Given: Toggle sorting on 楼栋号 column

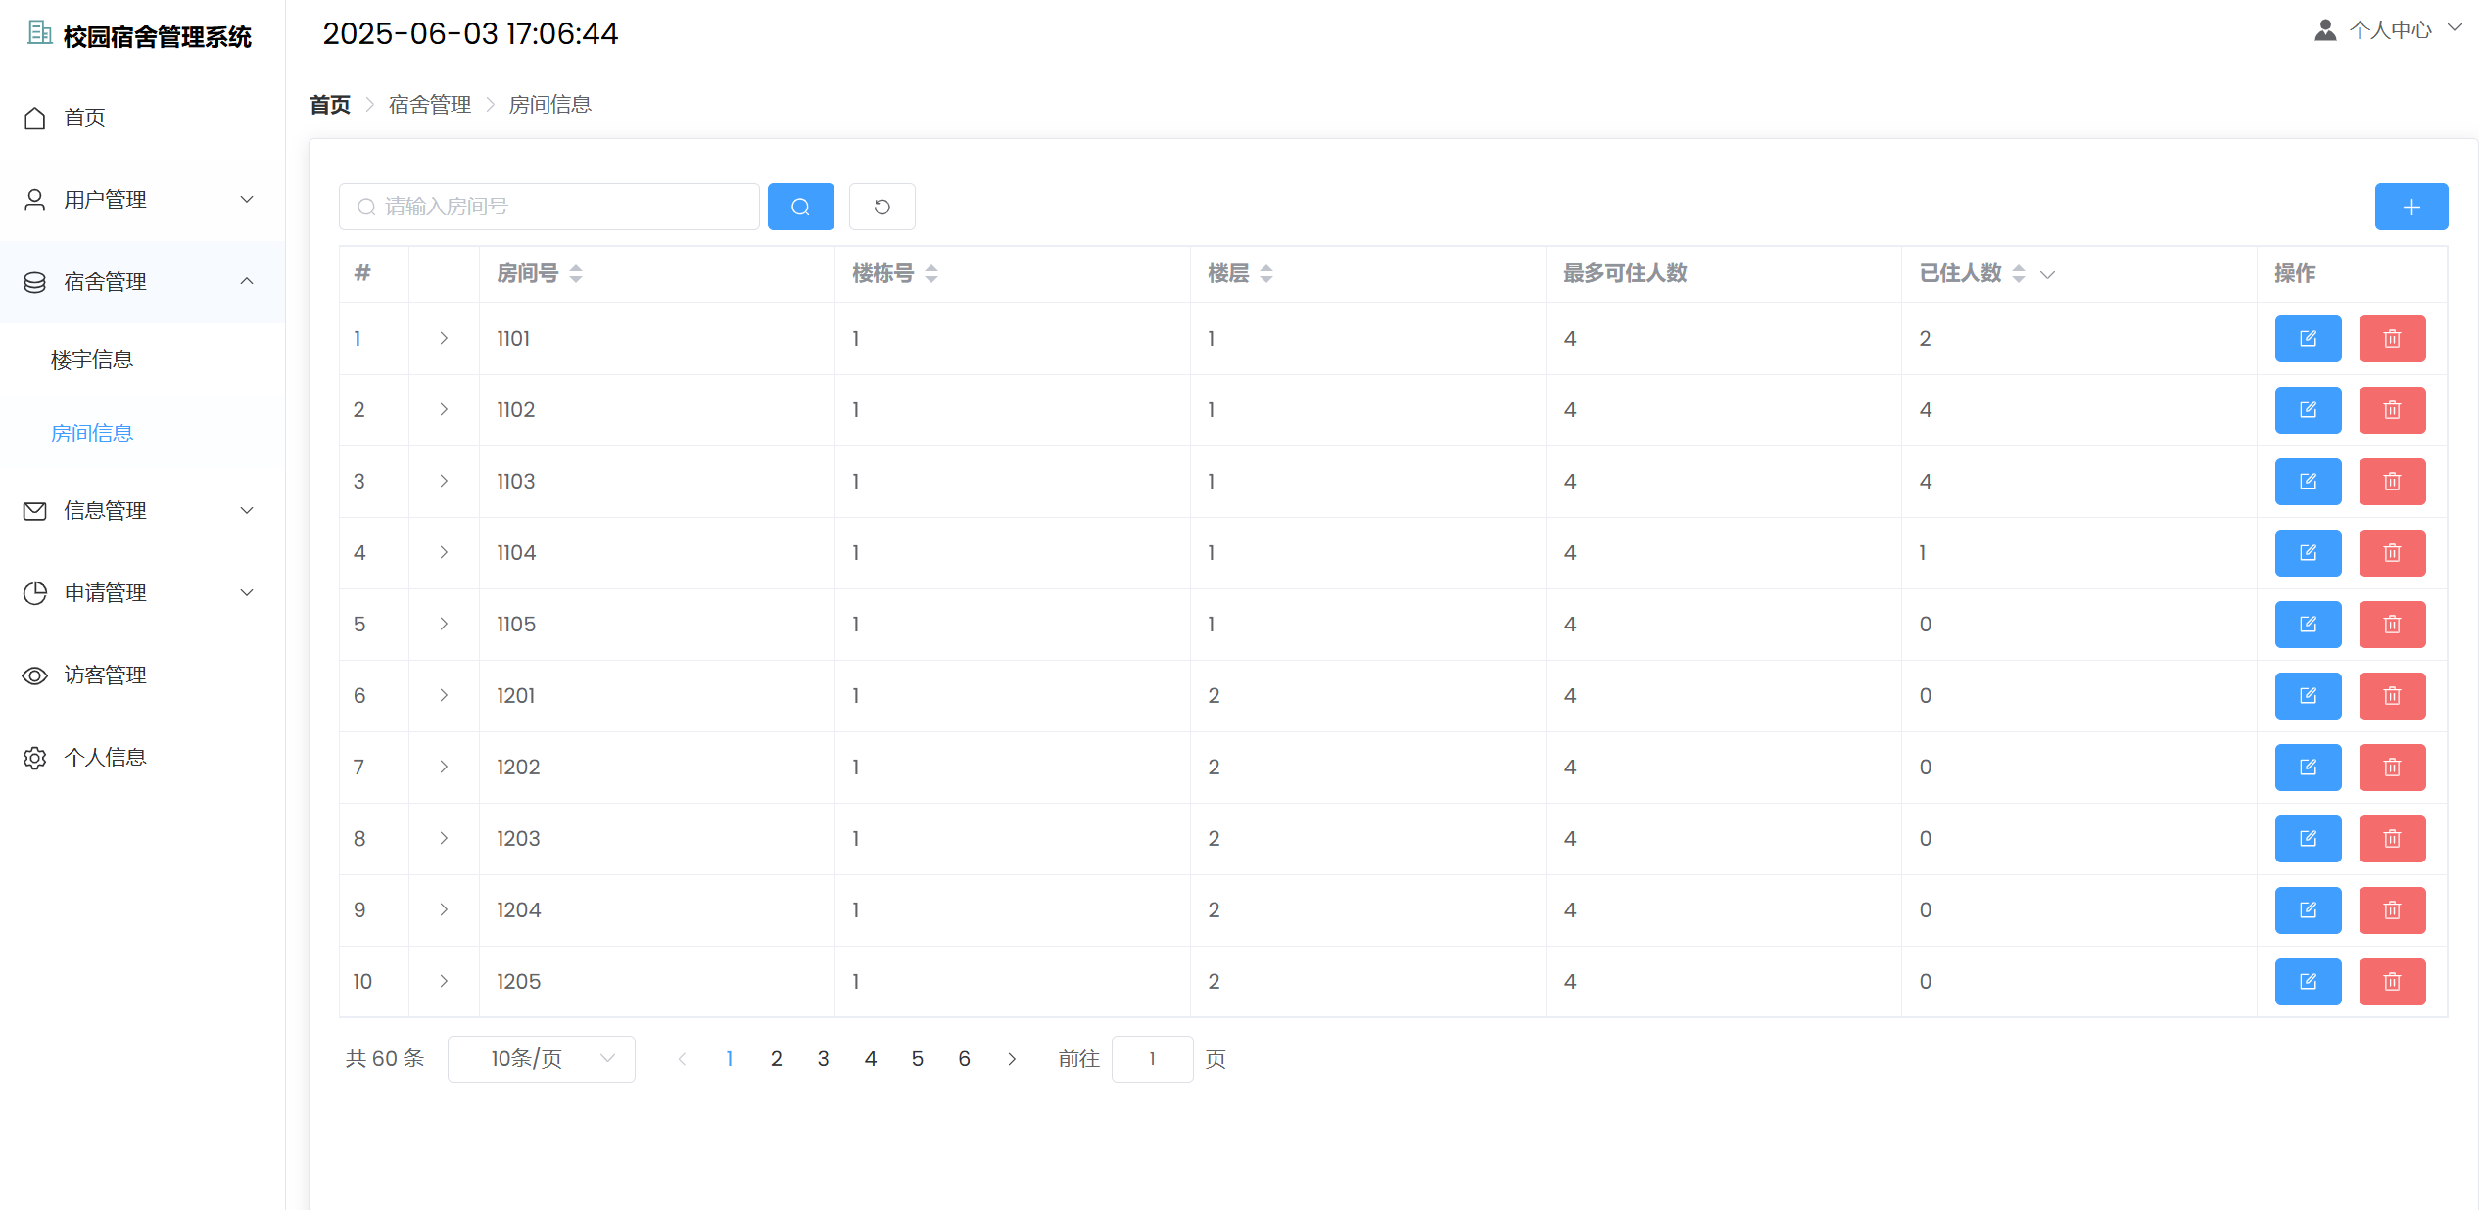Looking at the screenshot, I should pyautogui.click(x=931, y=274).
